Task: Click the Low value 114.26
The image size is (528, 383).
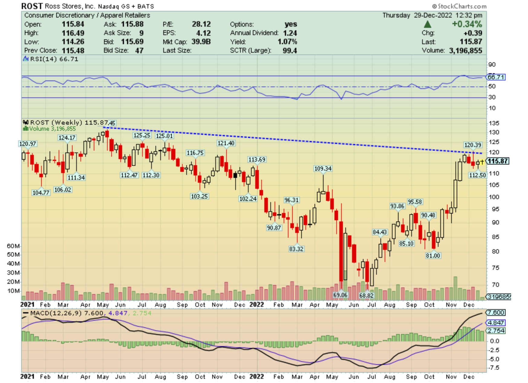Action: (73, 42)
